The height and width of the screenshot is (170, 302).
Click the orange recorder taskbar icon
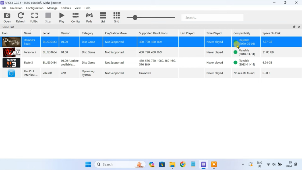(214, 164)
